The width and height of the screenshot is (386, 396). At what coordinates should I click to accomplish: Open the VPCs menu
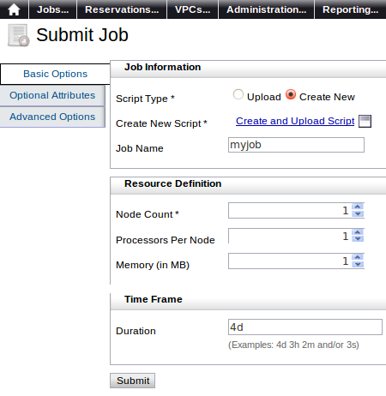(x=192, y=9)
